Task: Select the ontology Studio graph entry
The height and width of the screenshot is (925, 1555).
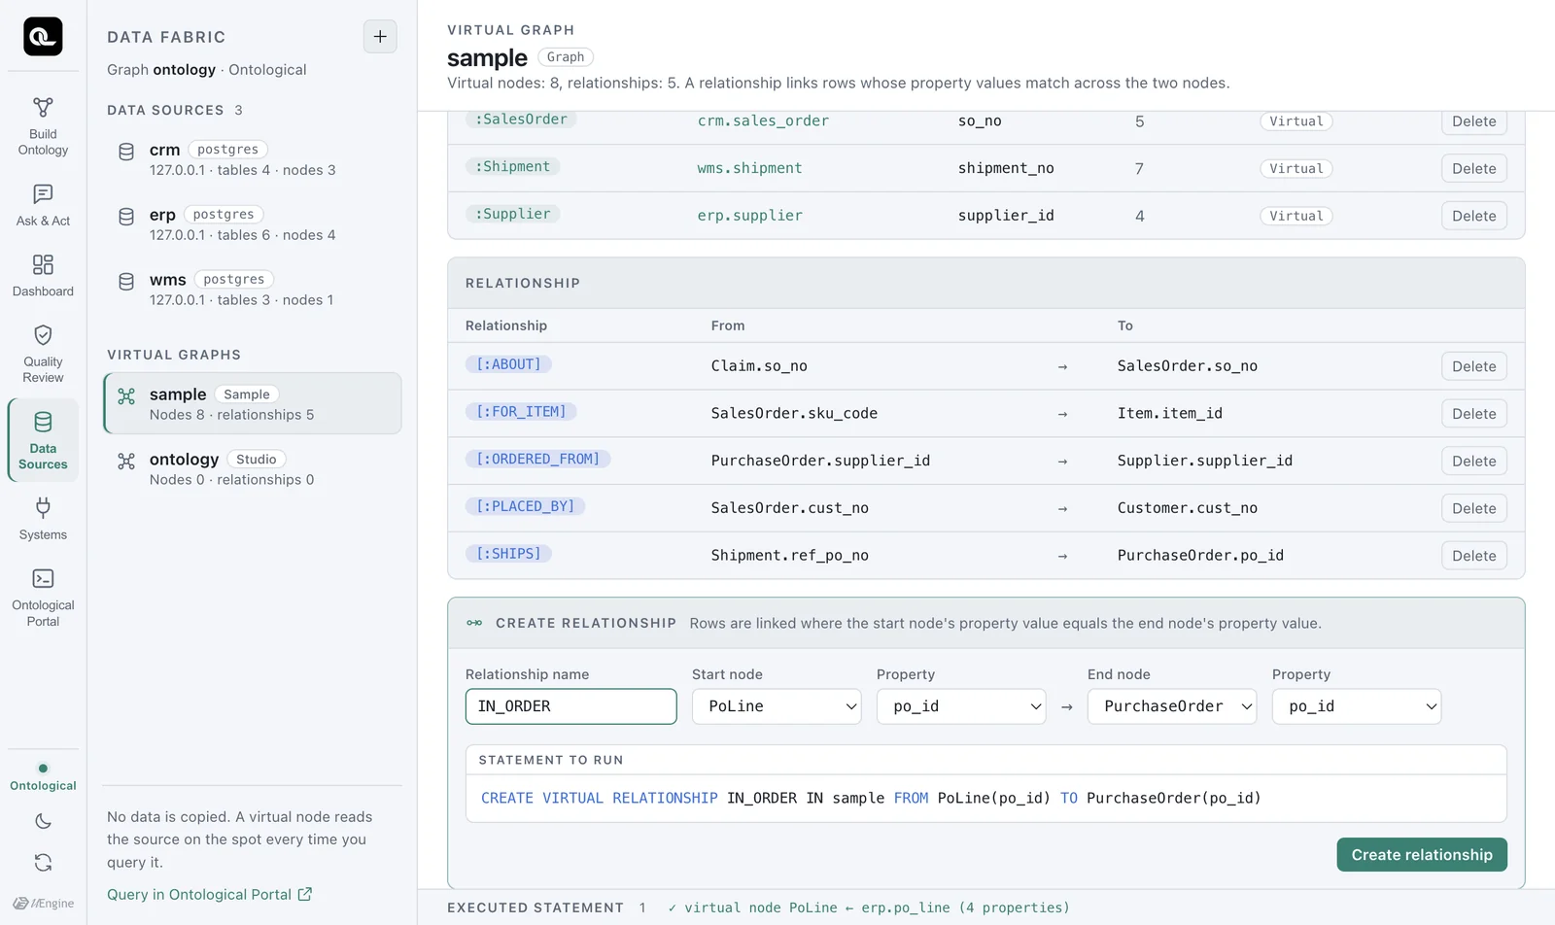Action: coord(253,468)
